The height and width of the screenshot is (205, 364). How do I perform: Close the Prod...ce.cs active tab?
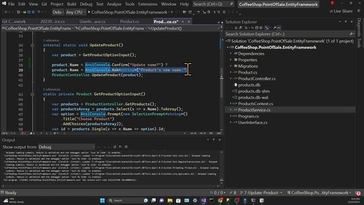pyautogui.click(x=189, y=22)
